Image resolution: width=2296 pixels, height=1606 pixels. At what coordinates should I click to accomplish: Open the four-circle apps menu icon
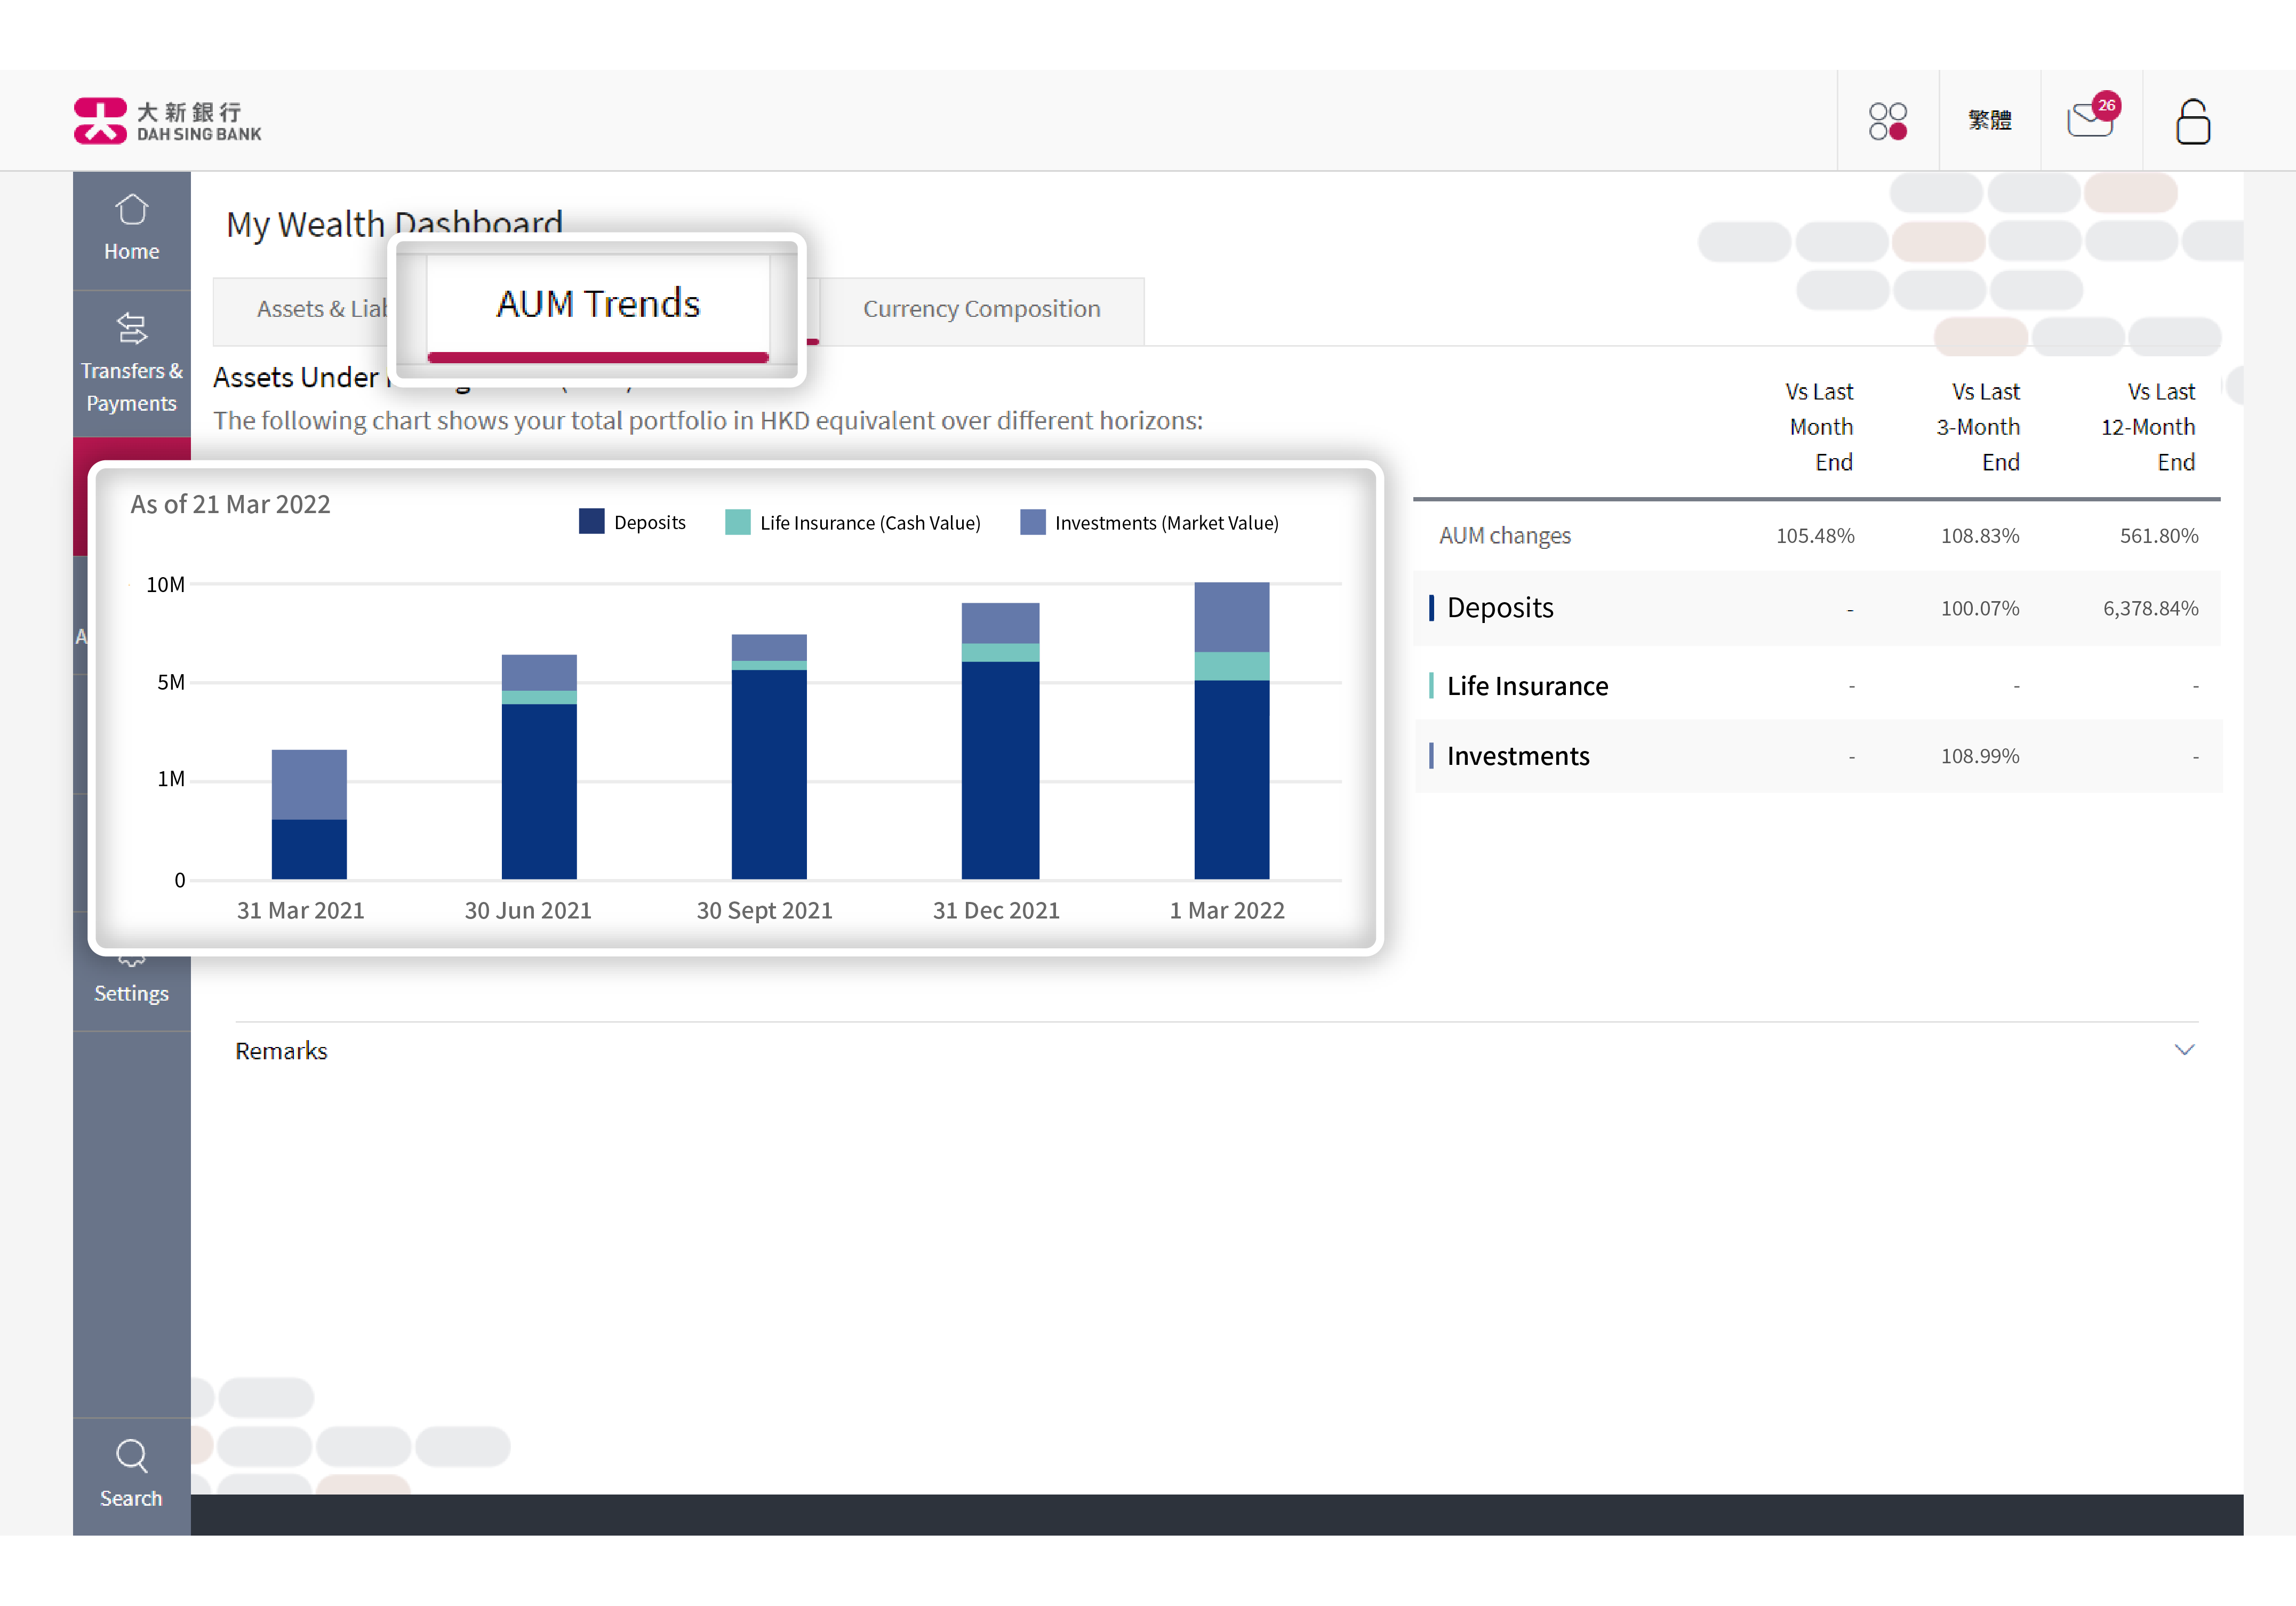pos(1887,121)
